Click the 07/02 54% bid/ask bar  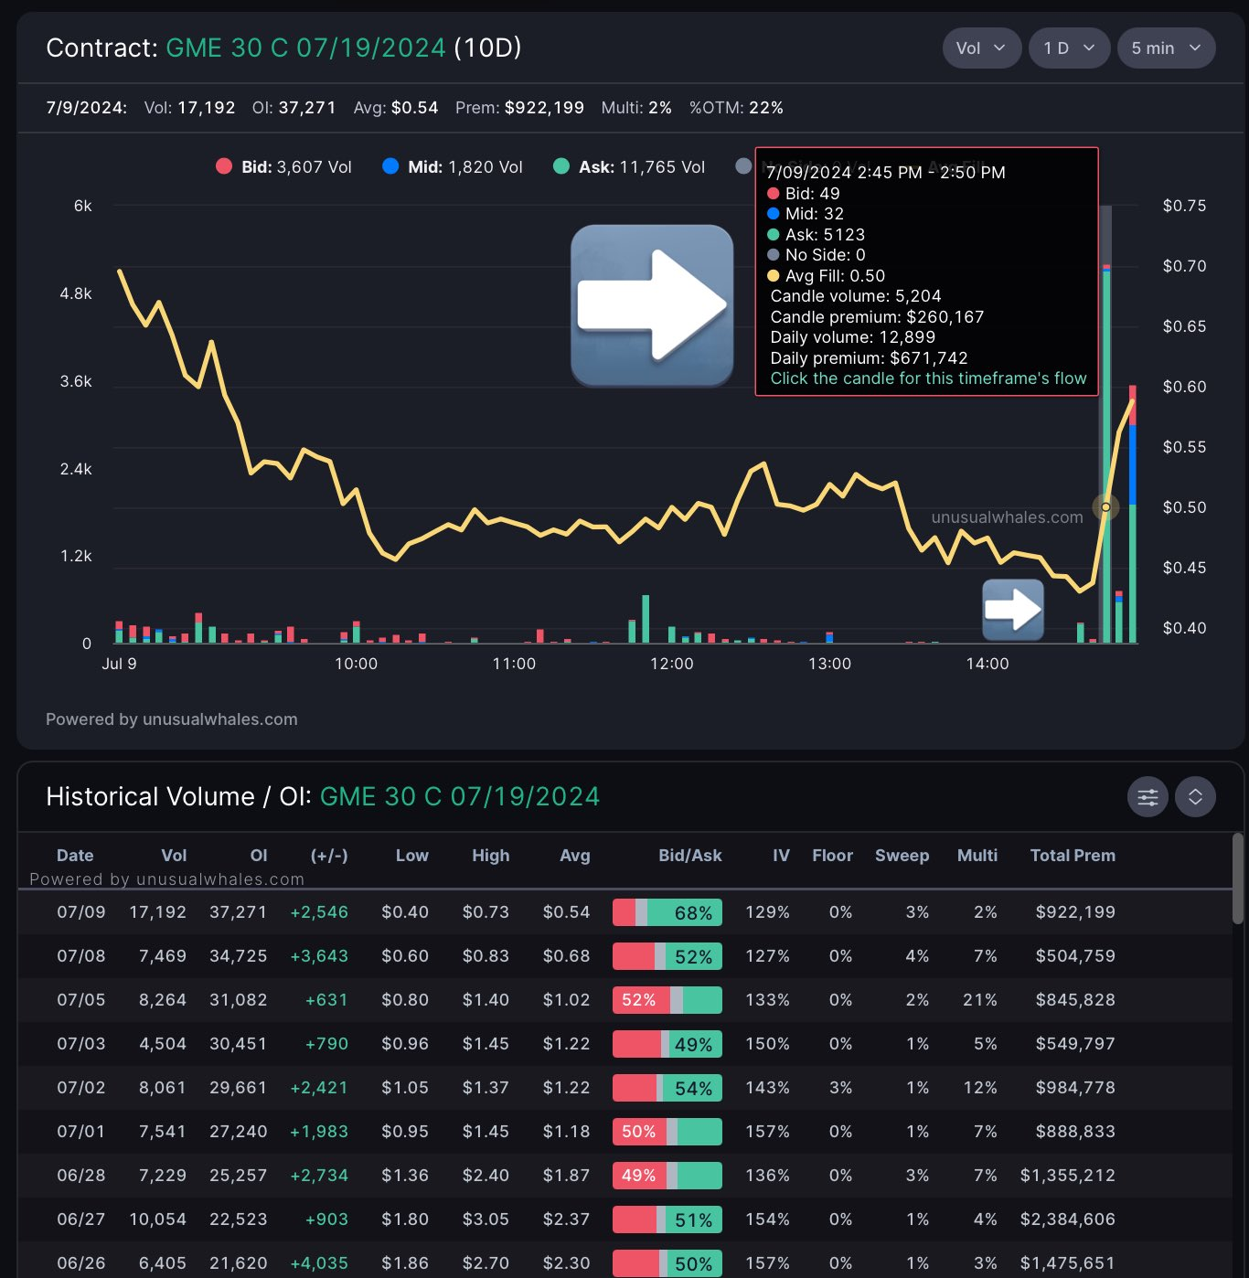coord(667,1088)
